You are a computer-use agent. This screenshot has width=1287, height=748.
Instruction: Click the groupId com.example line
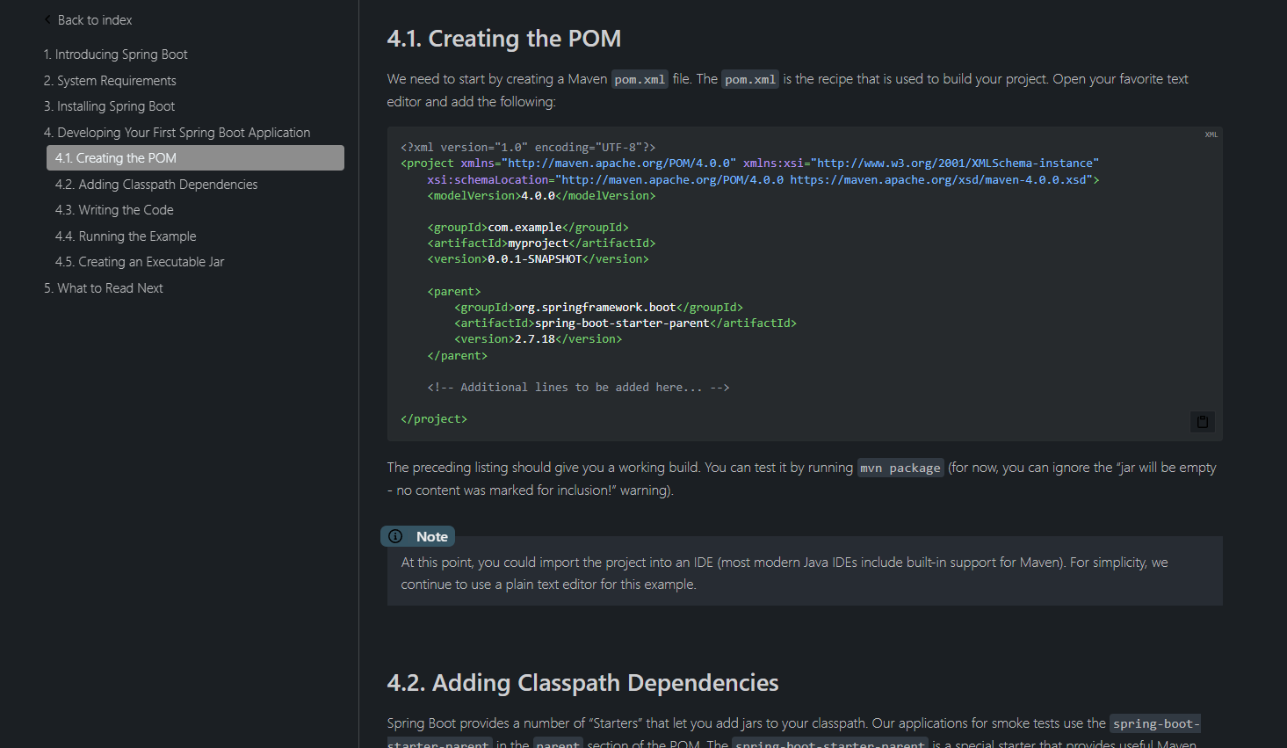click(x=528, y=227)
